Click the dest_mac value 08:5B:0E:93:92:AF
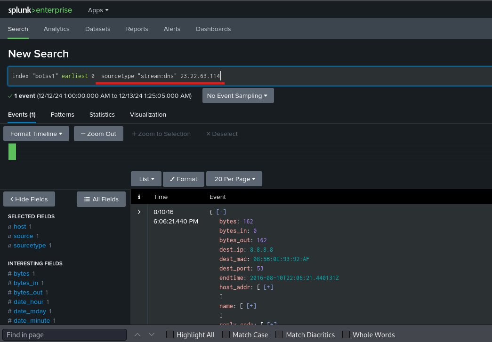 pyautogui.click(x=281, y=259)
